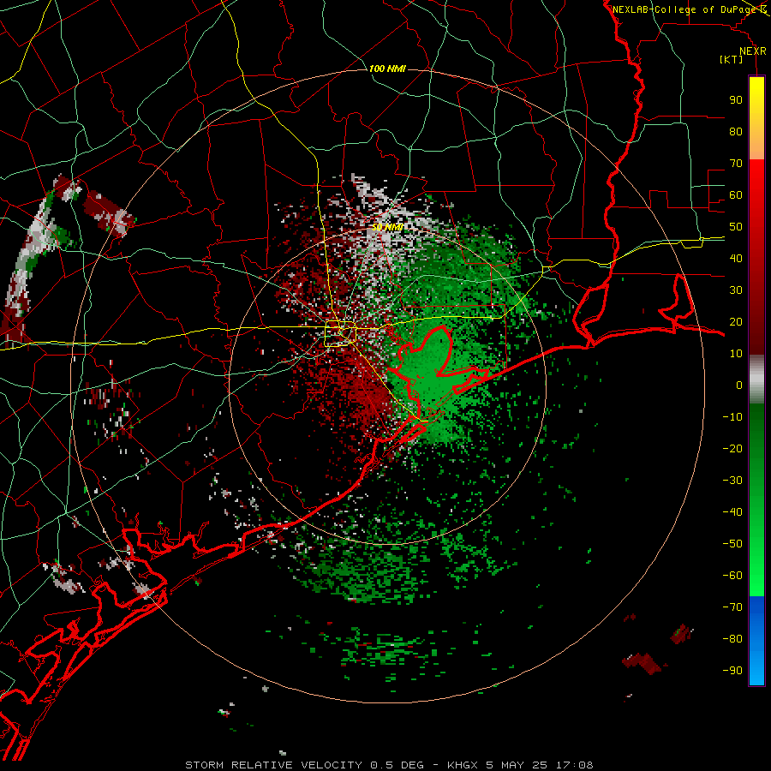Viewport: 771px width, 771px height.
Task: Click the 40 value on the velocity scale
Action: pyautogui.click(x=736, y=258)
